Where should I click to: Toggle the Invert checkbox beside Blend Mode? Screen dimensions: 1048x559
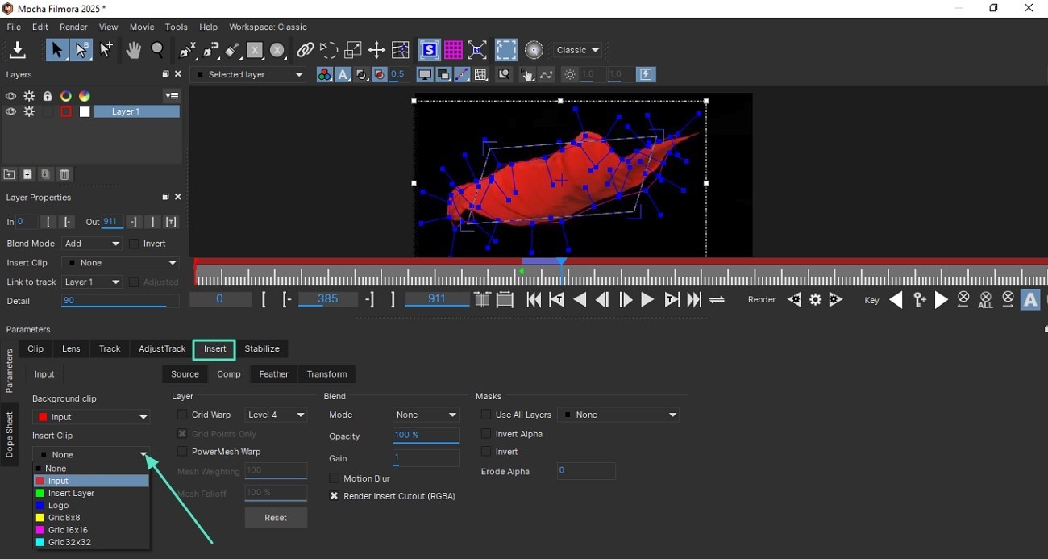point(134,244)
